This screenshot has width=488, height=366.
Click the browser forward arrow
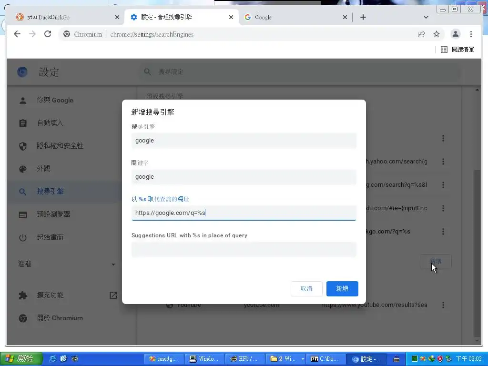[32, 34]
